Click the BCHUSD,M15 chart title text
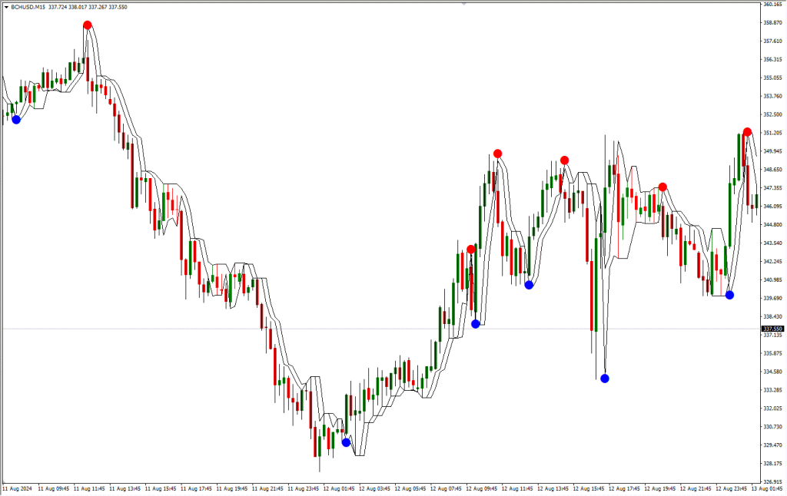The height and width of the screenshot is (496, 787). click(x=28, y=8)
